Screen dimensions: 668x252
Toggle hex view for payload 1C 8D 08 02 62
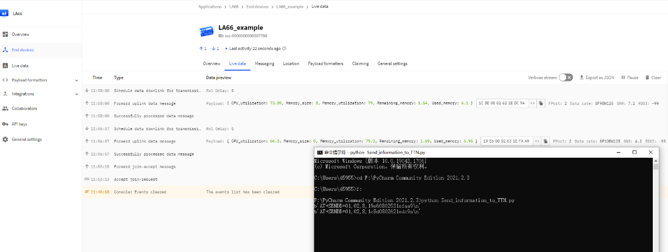click(532, 103)
